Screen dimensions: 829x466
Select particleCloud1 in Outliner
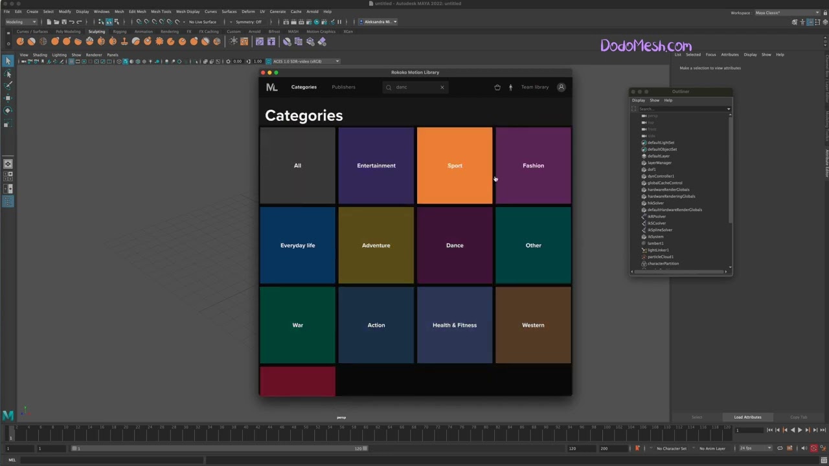tap(661, 257)
